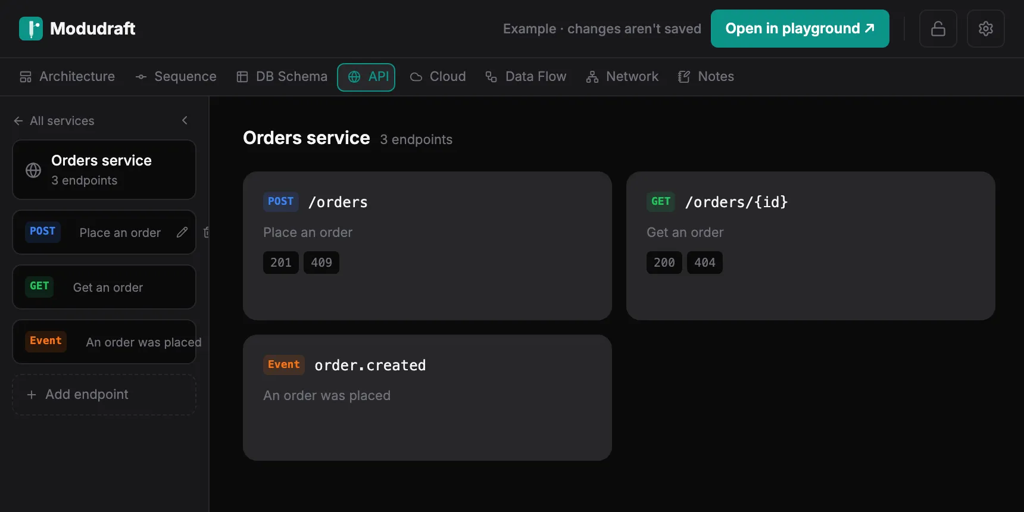Edit the Place an order endpoint with pencil icon

click(182, 232)
